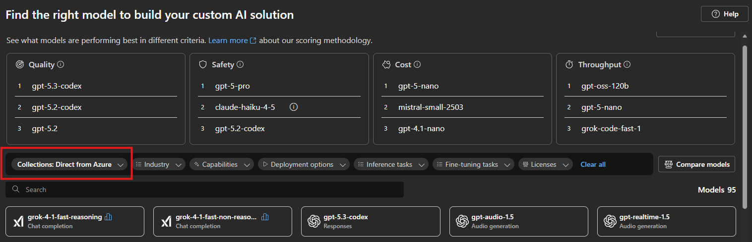Image resolution: width=752 pixels, height=242 pixels.
Task: Open the Deployment options filter
Action: coord(304,164)
